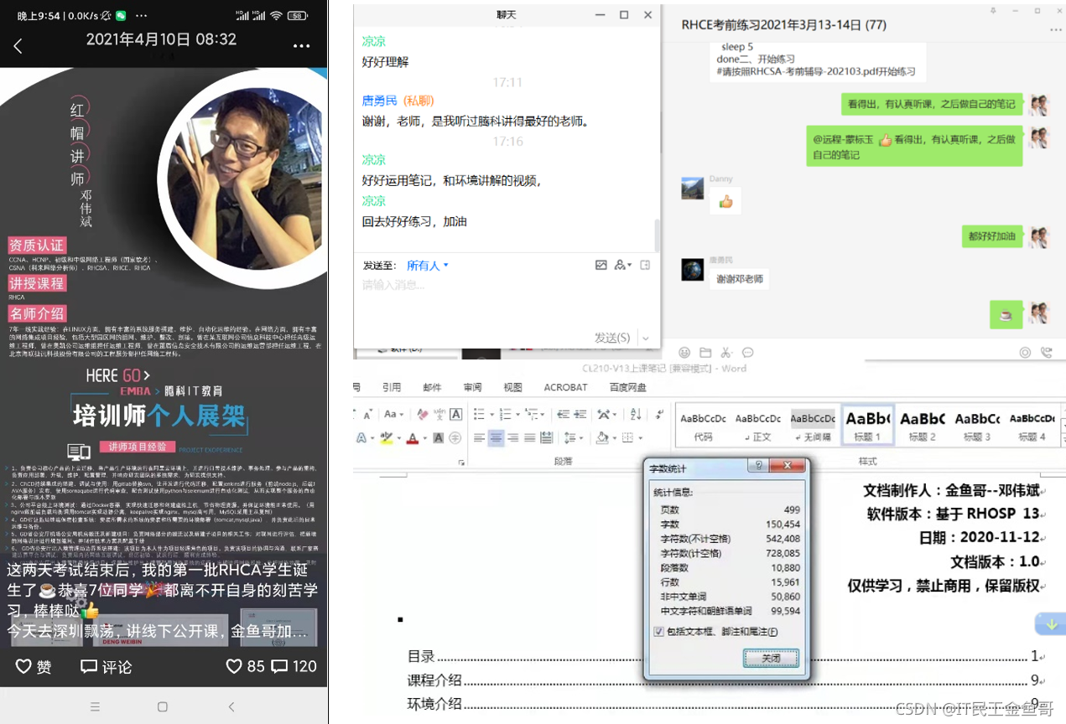Open the 百度网盘 ribbon tab

pyautogui.click(x=628, y=387)
